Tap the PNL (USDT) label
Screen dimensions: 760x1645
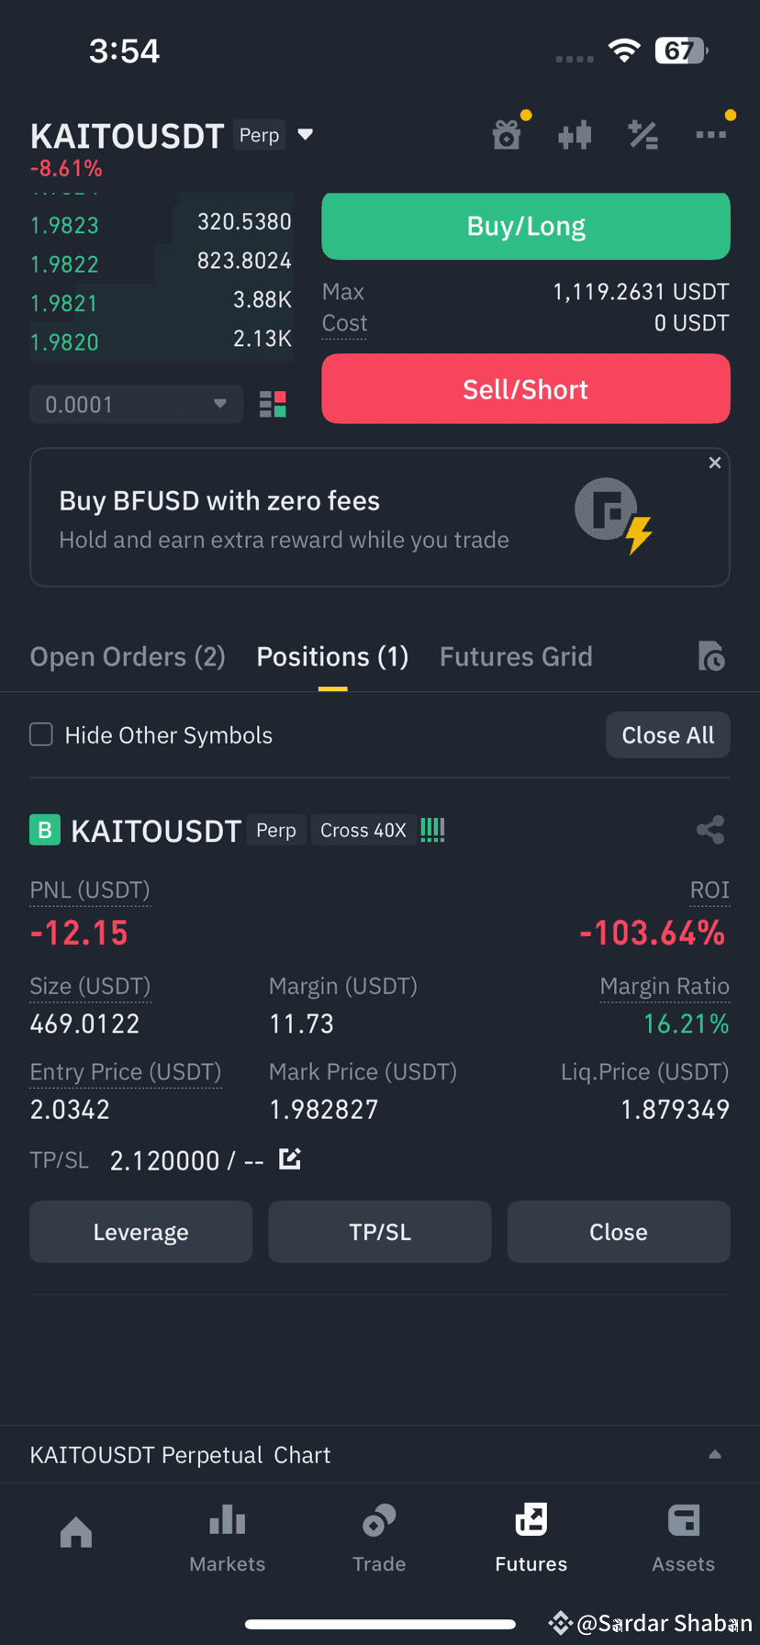point(90,890)
